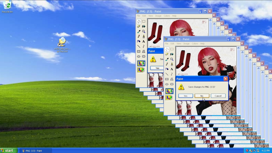
Task: Open View menu in front Paint window
Action: [x=179, y=43]
